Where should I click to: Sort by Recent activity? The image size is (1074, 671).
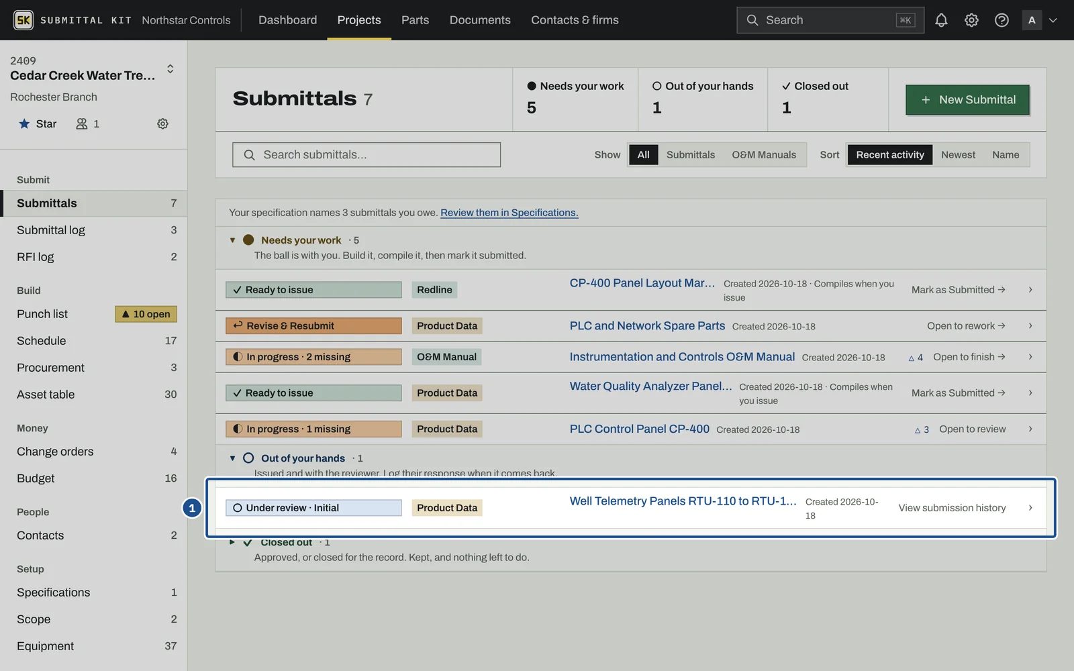[890, 155]
